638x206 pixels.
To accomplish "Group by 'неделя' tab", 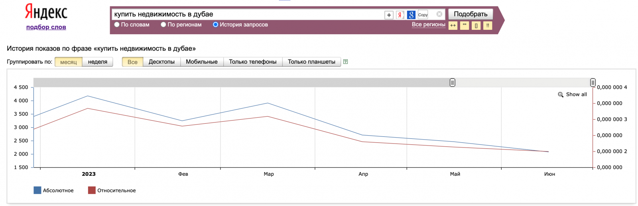I will point(98,62).
